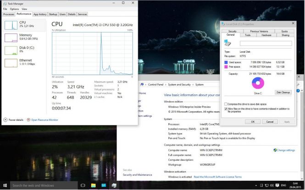This screenshot has height=190, width=305.
Task: Click the WORKGROUP value text
Action: pyautogui.click(x=207, y=165)
